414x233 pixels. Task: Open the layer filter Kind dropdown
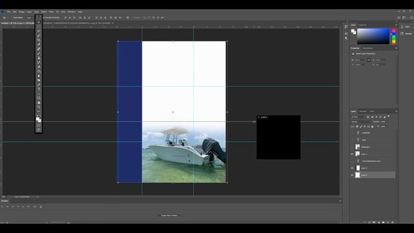tap(358, 116)
